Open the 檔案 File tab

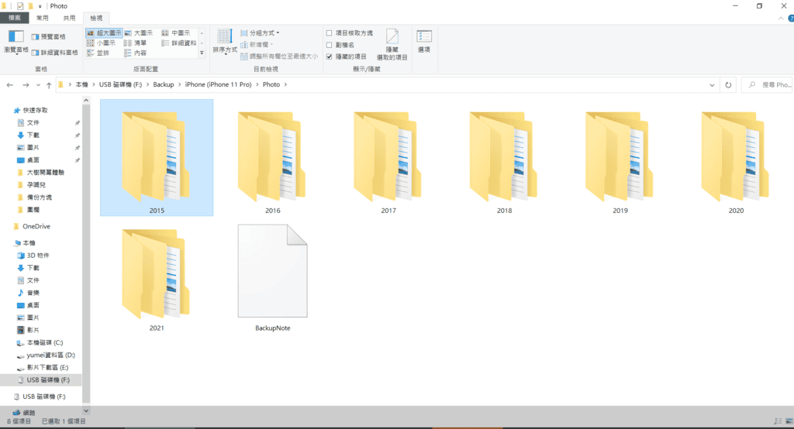pos(14,18)
